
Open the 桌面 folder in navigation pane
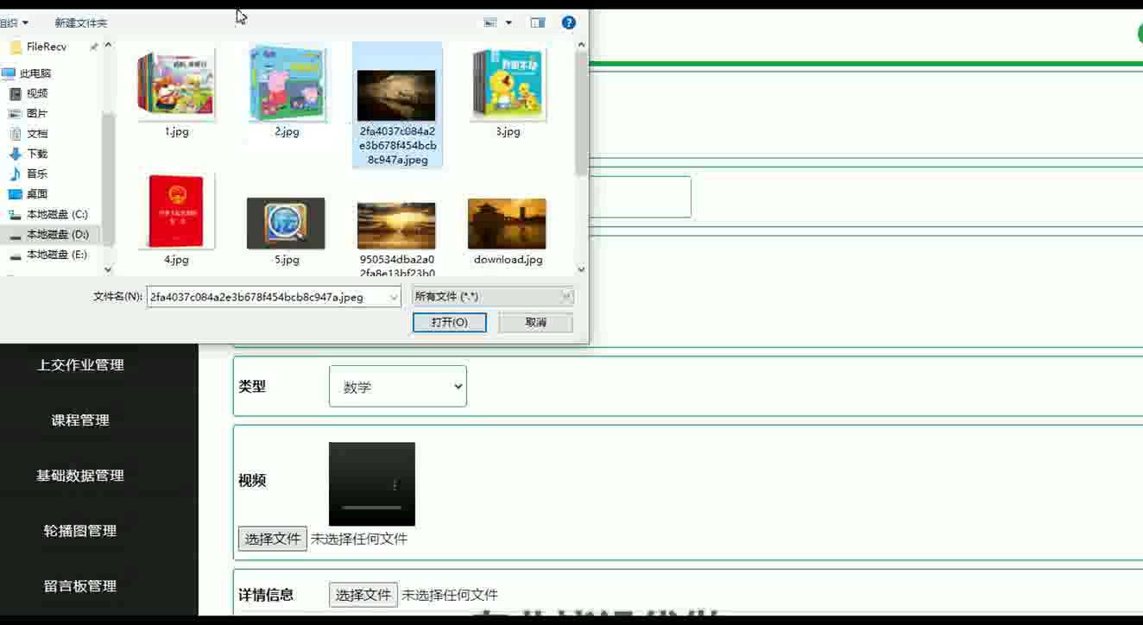point(37,194)
